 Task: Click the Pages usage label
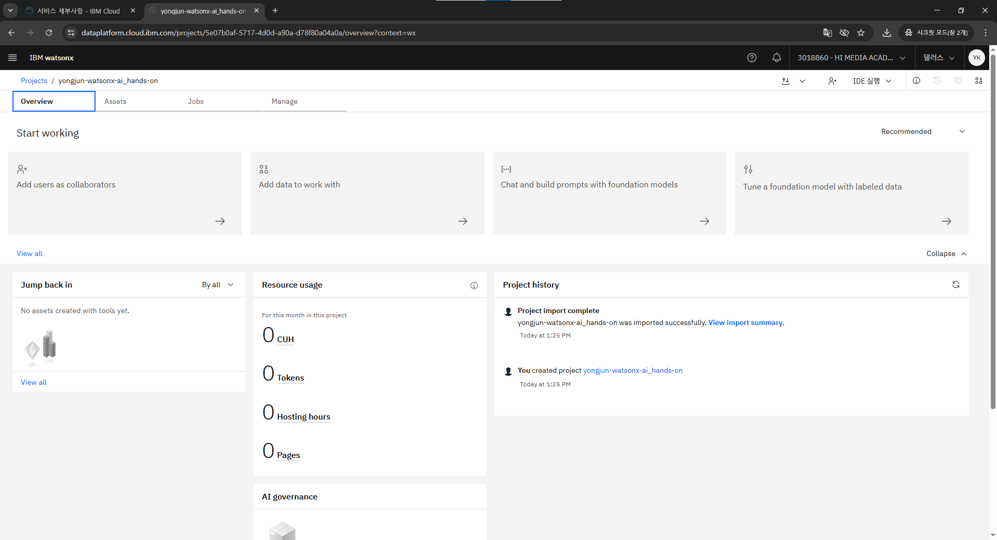coord(289,455)
